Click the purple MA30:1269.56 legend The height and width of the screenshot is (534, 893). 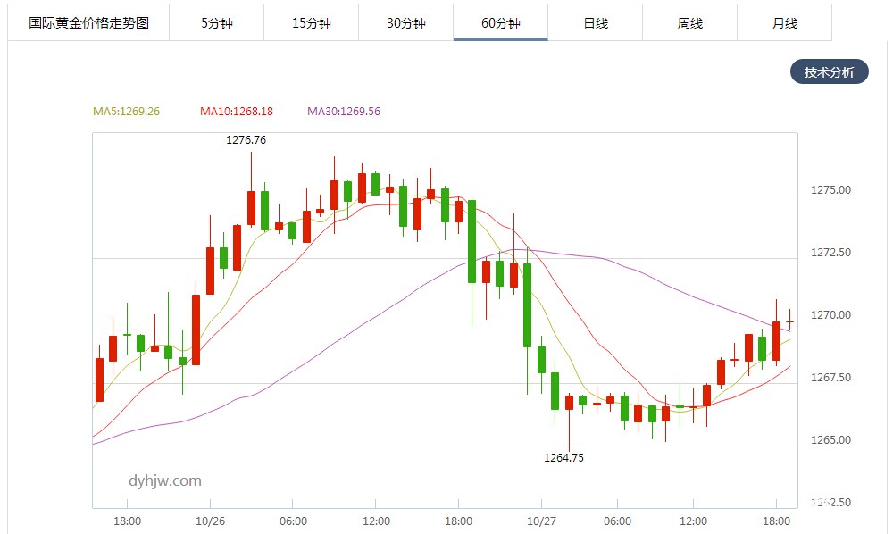pyautogui.click(x=344, y=112)
